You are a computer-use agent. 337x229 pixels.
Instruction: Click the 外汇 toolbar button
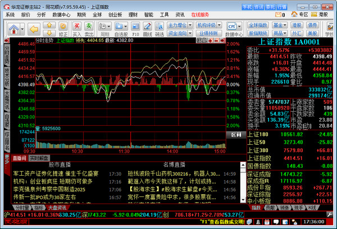click(297, 33)
